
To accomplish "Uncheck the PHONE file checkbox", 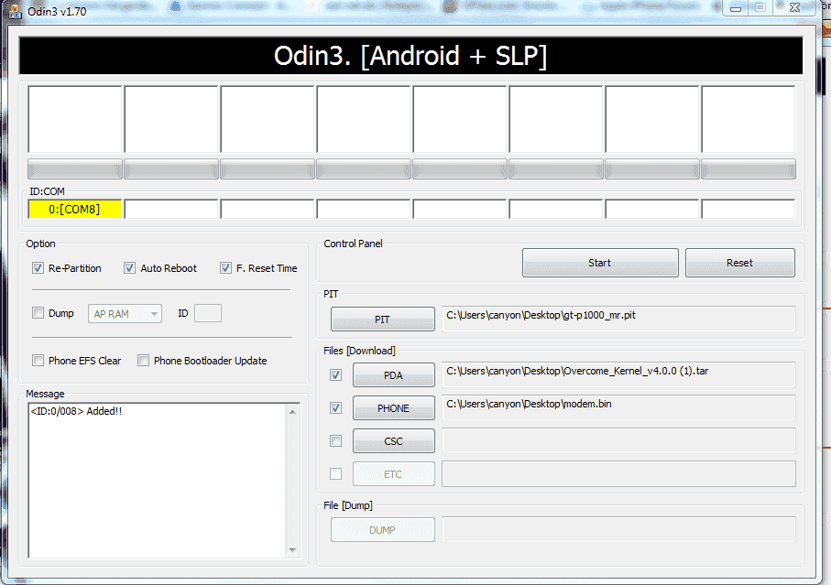I will (335, 407).
